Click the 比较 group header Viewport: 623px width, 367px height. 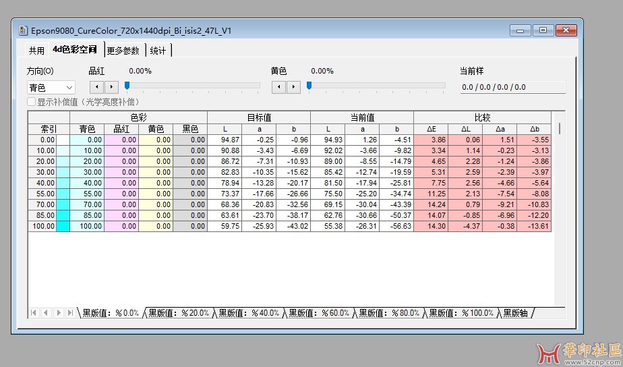(482, 117)
